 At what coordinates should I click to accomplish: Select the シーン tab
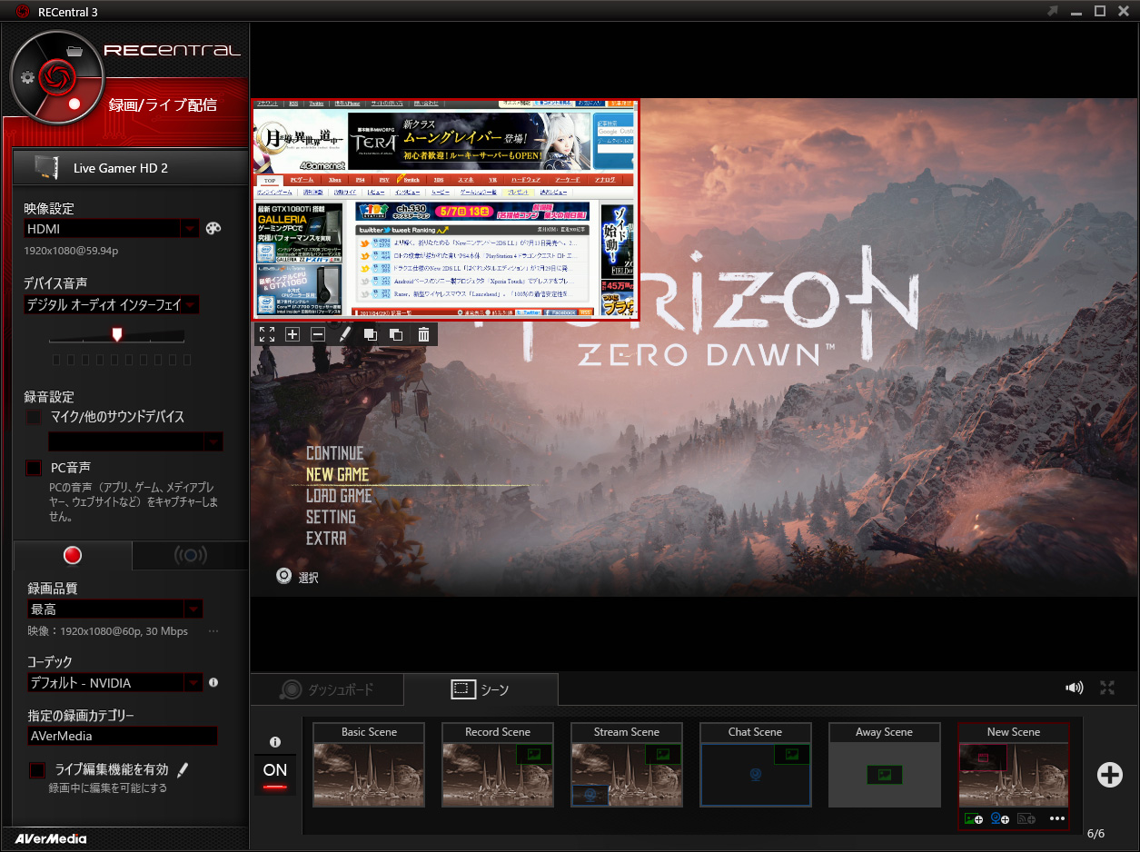481,689
